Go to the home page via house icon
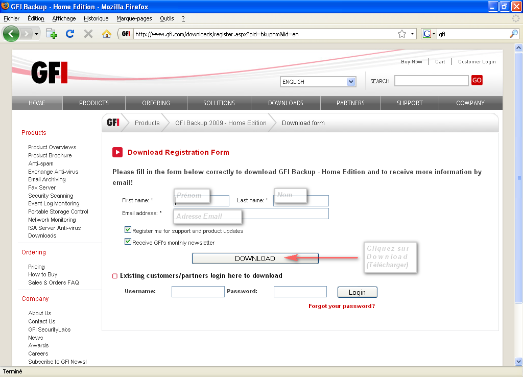 (107, 34)
